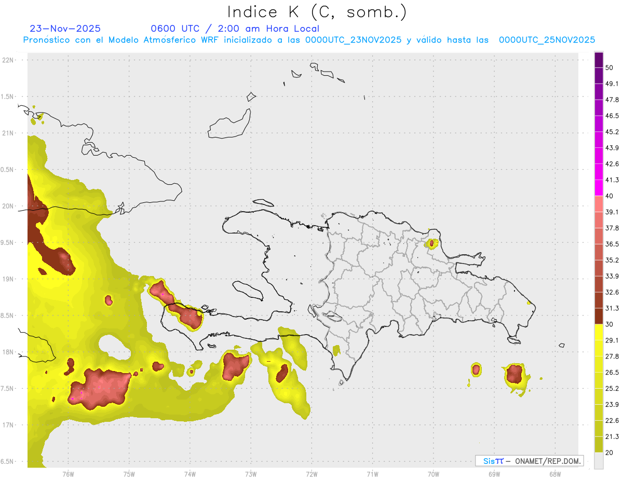Click the colorbar value "32.6"
This screenshot has height=481, width=623.
tap(612, 292)
